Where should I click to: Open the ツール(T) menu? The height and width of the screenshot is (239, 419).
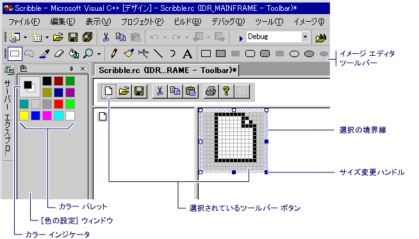(x=269, y=22)
